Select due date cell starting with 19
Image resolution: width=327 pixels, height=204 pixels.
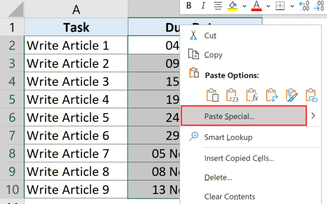[154, 99]
